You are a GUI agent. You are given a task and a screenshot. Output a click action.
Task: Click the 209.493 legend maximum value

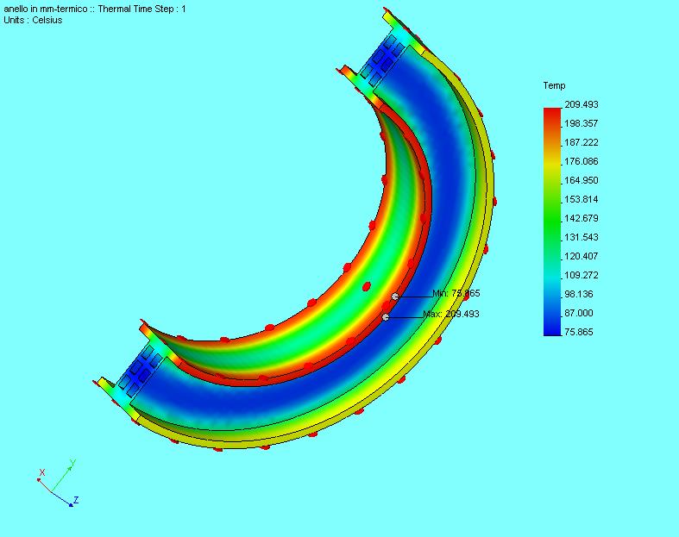point(581,105)
